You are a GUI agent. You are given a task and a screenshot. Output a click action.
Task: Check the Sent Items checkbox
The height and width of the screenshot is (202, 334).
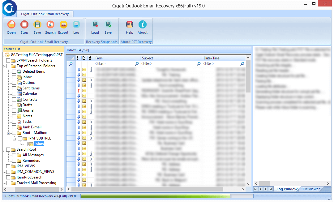coord(14,88)
